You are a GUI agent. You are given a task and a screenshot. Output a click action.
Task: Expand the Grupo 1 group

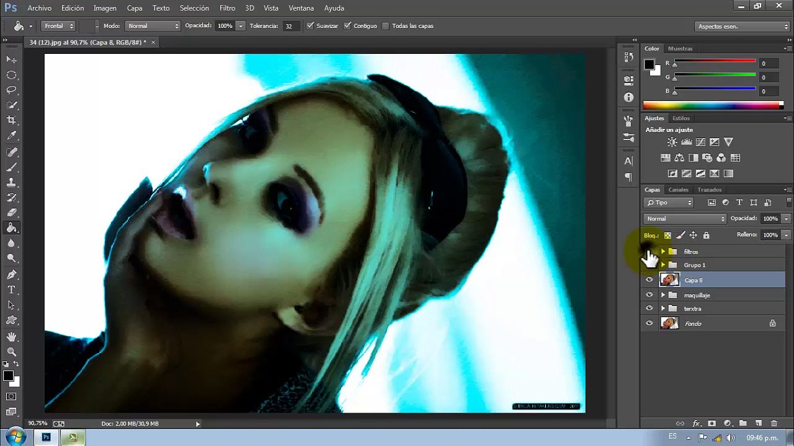pos(663,265)
